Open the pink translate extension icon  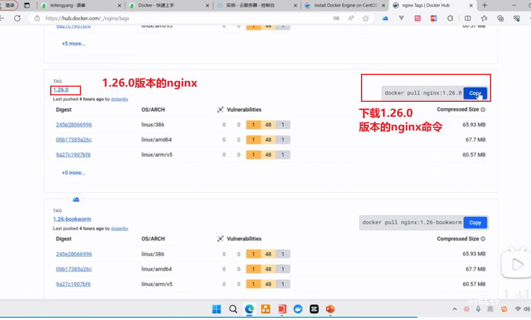click(418, 18)
